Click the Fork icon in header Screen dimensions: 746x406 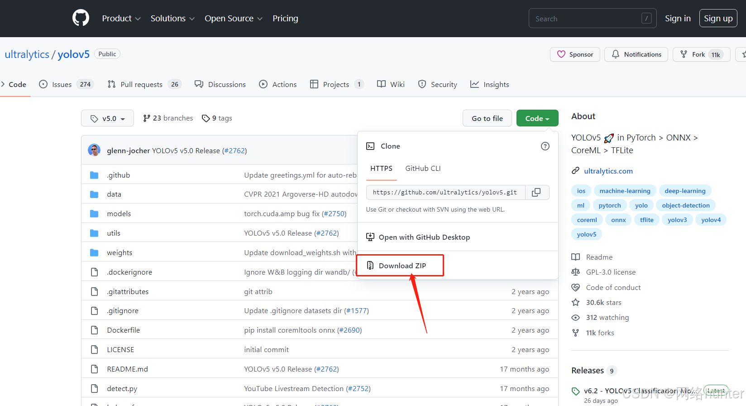click(684, 54)
